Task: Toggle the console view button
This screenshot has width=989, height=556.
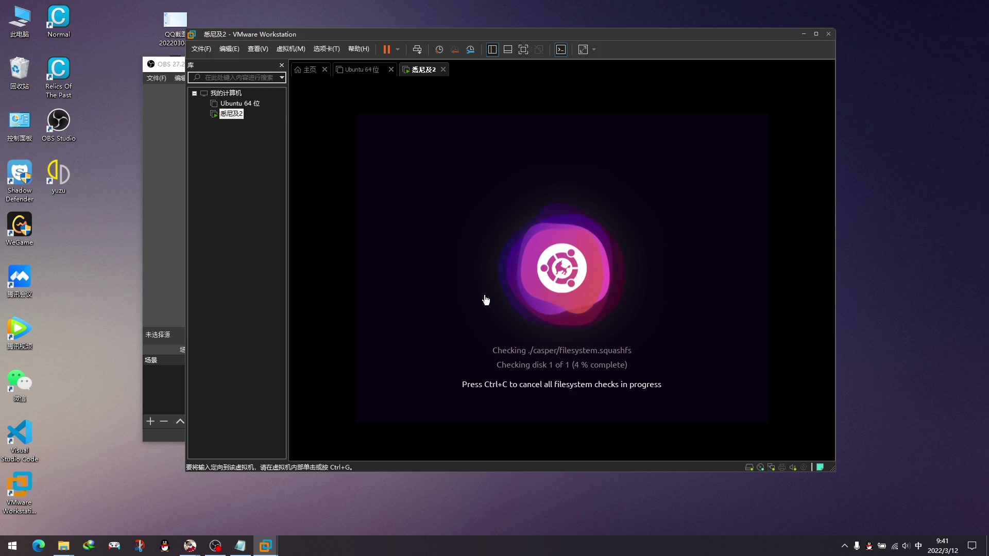Action: [x=561, y=49]
